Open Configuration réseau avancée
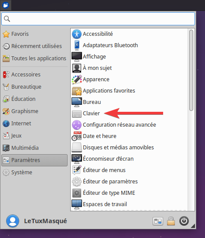Image resolution: width=205 pixels, height=238 pixels. [x=114, y=125]
